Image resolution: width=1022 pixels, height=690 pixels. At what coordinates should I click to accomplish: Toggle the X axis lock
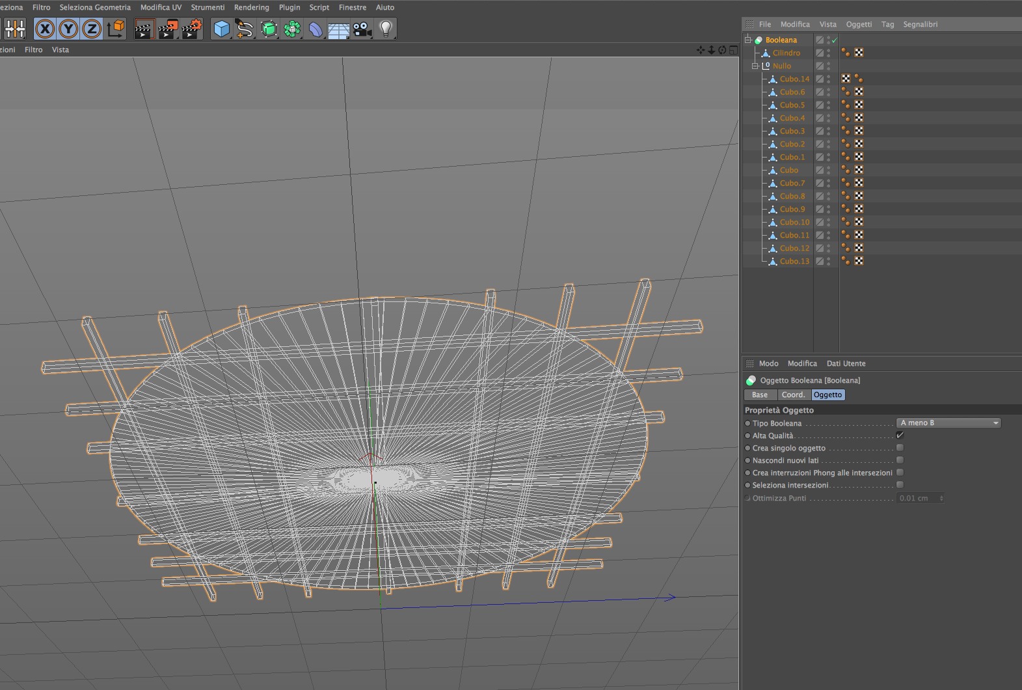[x=44, y=29]
